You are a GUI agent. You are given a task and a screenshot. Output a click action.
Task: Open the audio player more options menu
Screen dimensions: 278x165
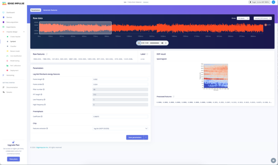pyautogui.click(x=166, y=43)
